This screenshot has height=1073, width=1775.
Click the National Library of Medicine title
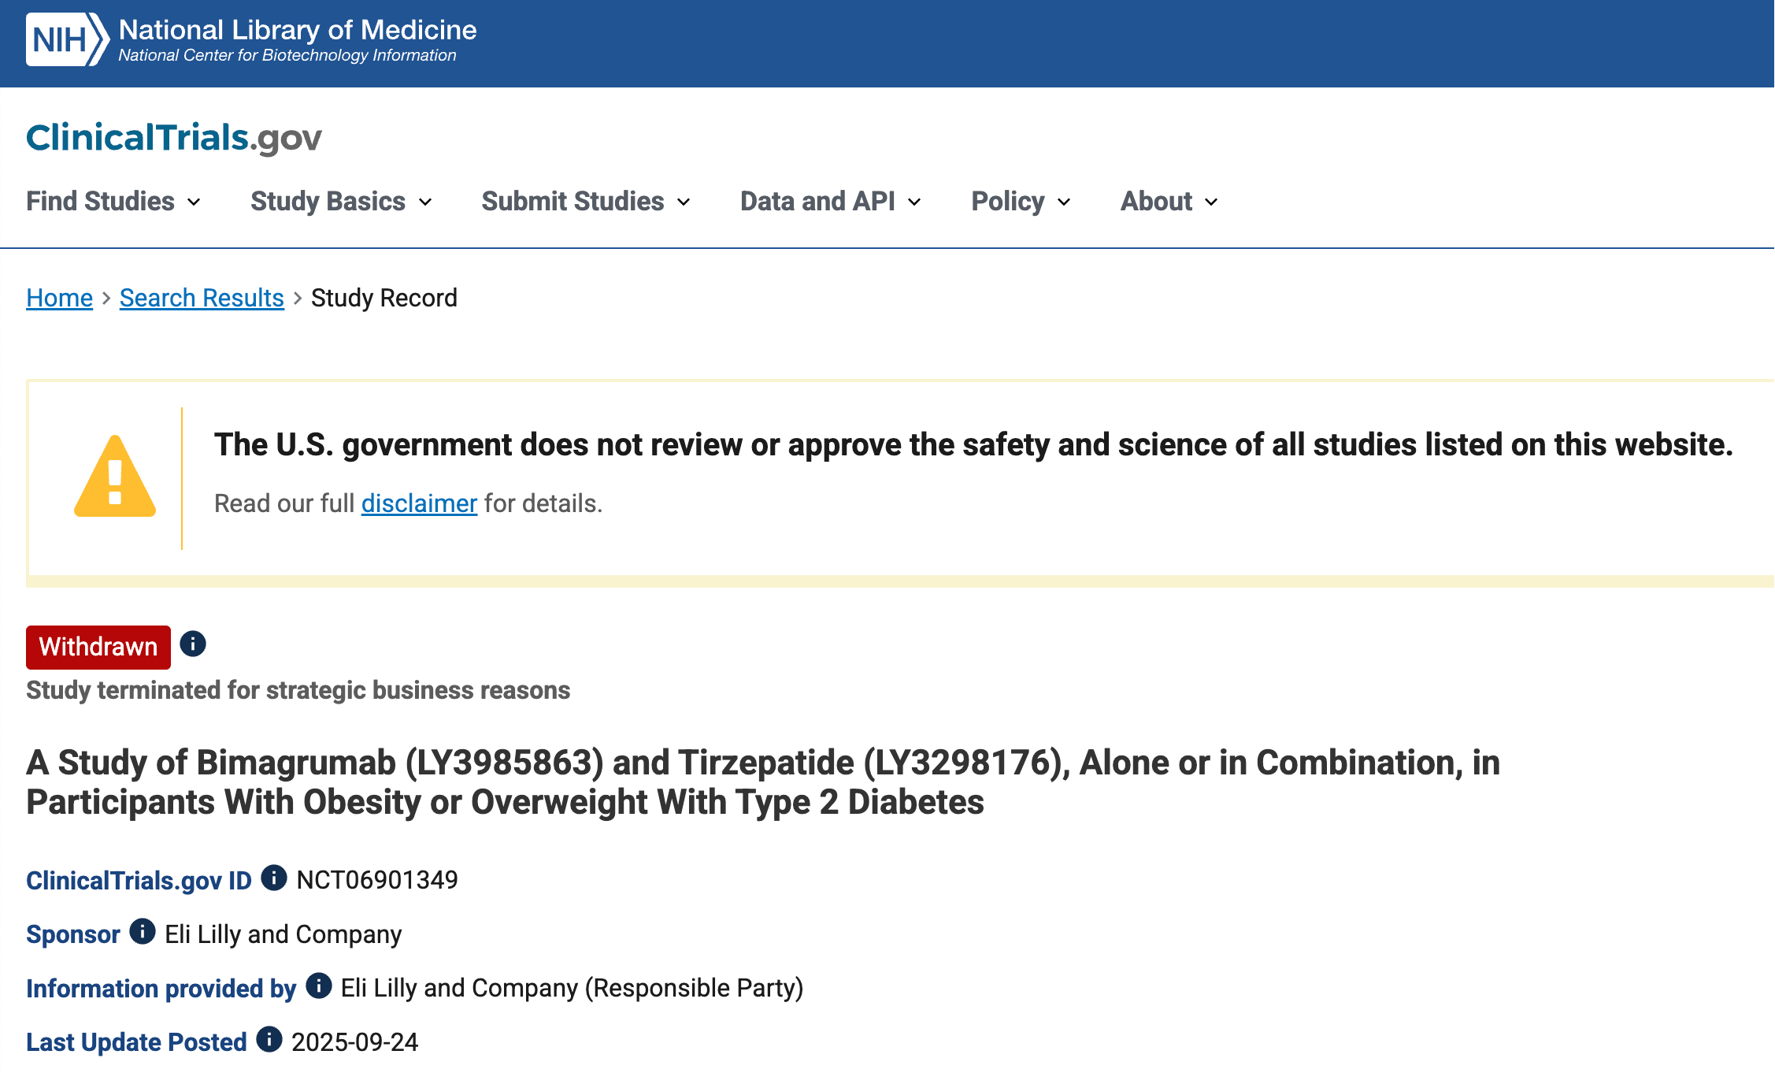(298, 30)
